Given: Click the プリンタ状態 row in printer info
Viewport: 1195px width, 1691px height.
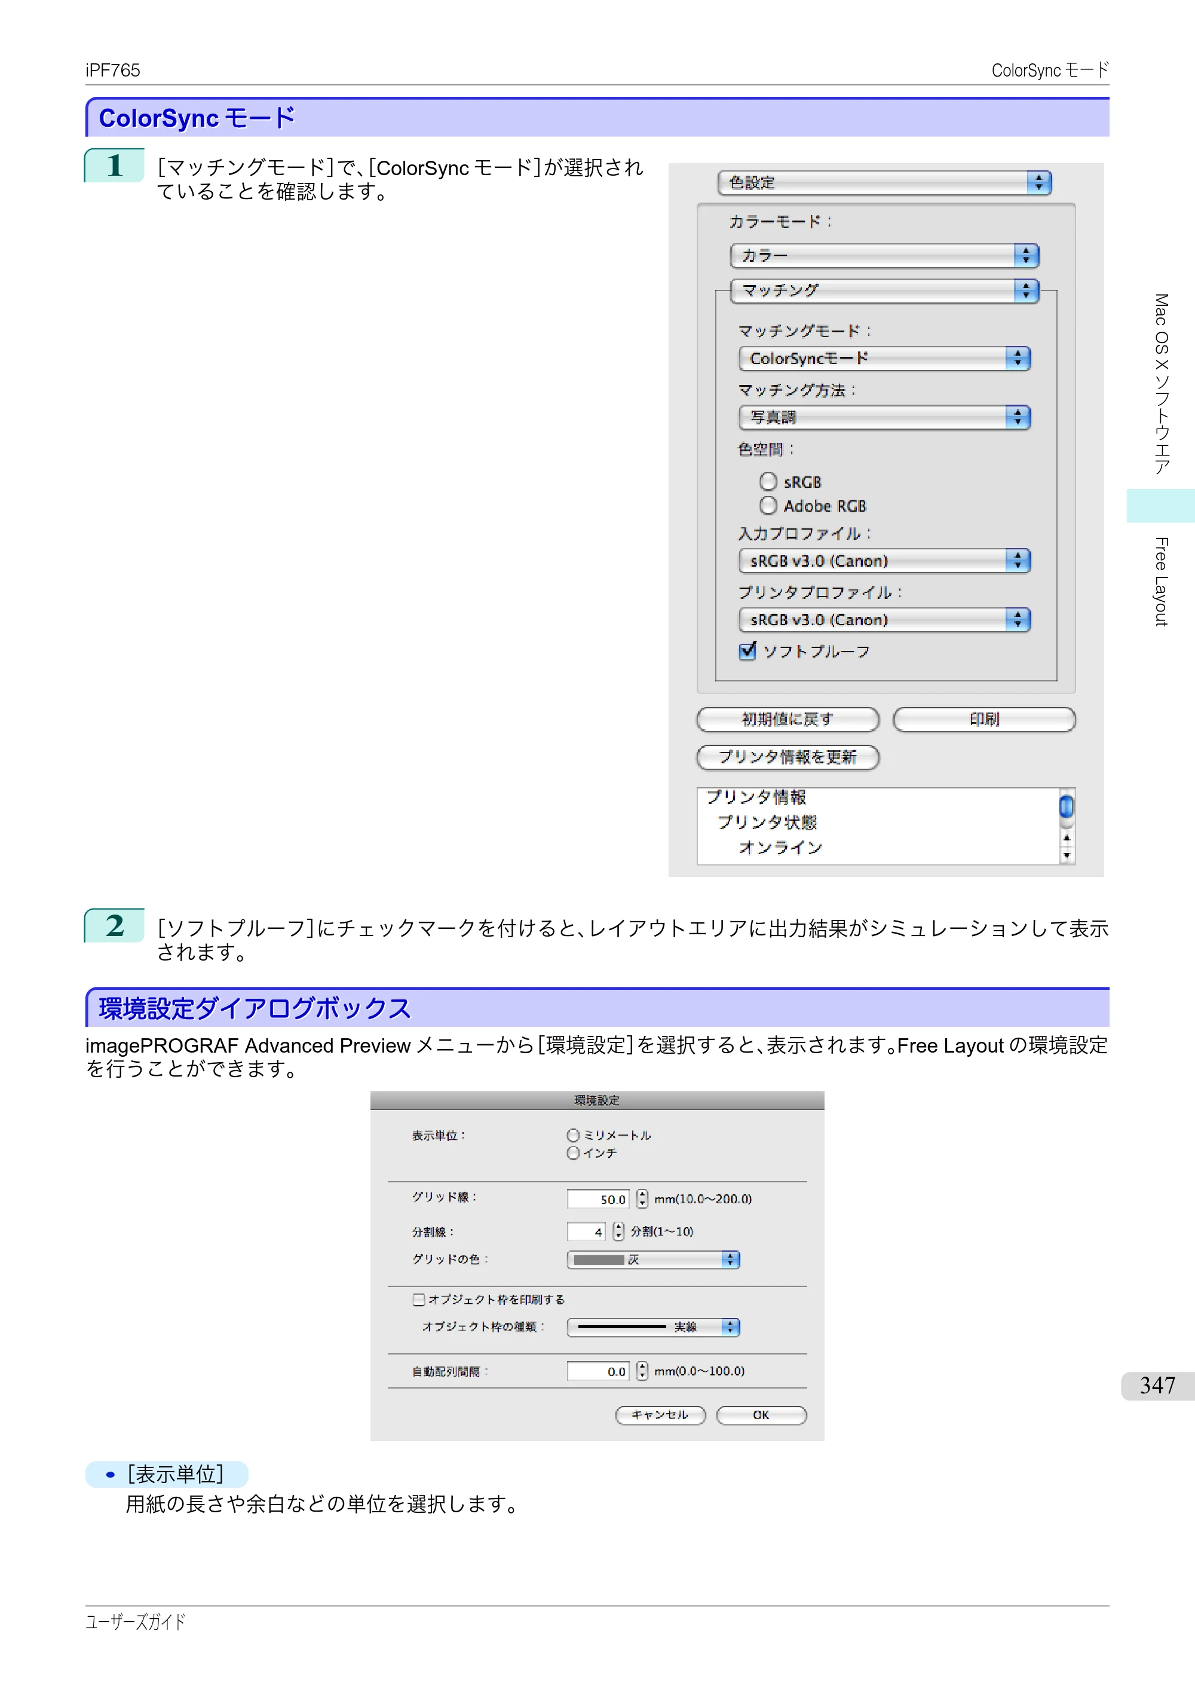Looking at the screenshot, I should 767,822.
